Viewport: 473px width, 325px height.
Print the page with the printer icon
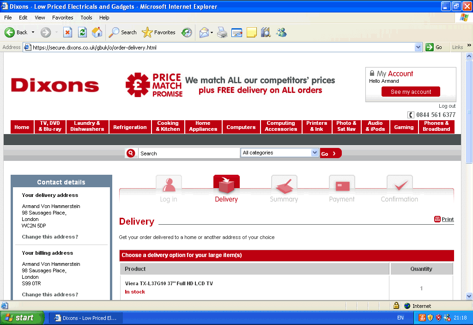pyautogui.click(x=222, y=32)
